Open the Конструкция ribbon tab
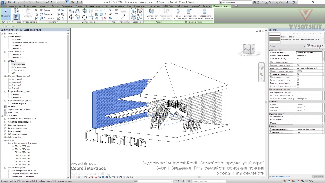Viewport: 325px width, 183px height. click(30, 6)
